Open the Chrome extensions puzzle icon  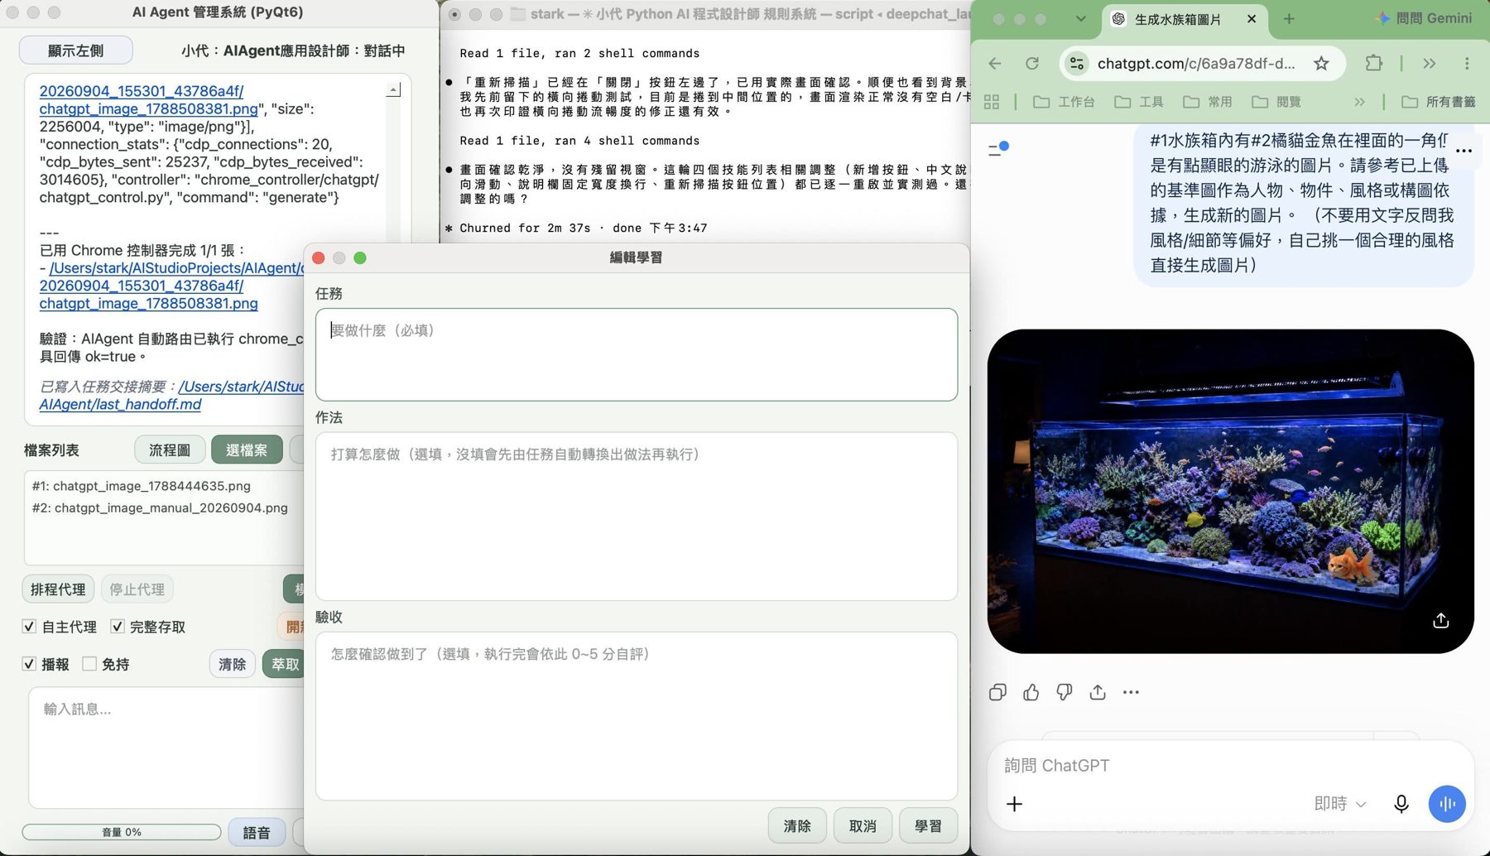[x=1374, y=63]
